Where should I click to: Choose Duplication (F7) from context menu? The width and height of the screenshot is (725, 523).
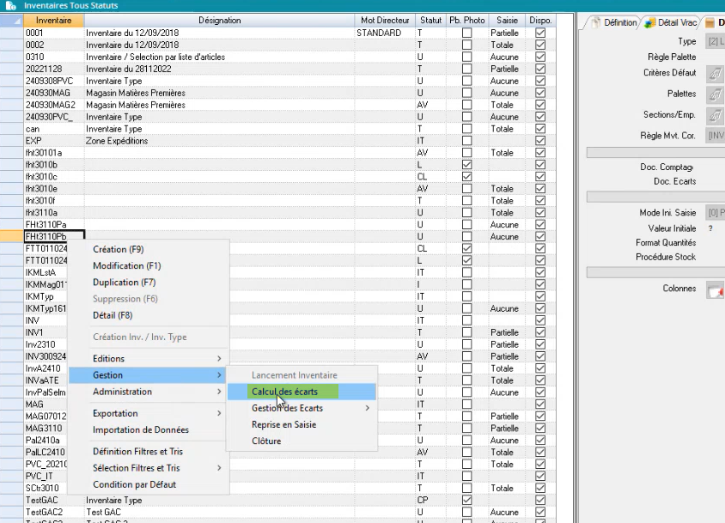pos(124,283)
